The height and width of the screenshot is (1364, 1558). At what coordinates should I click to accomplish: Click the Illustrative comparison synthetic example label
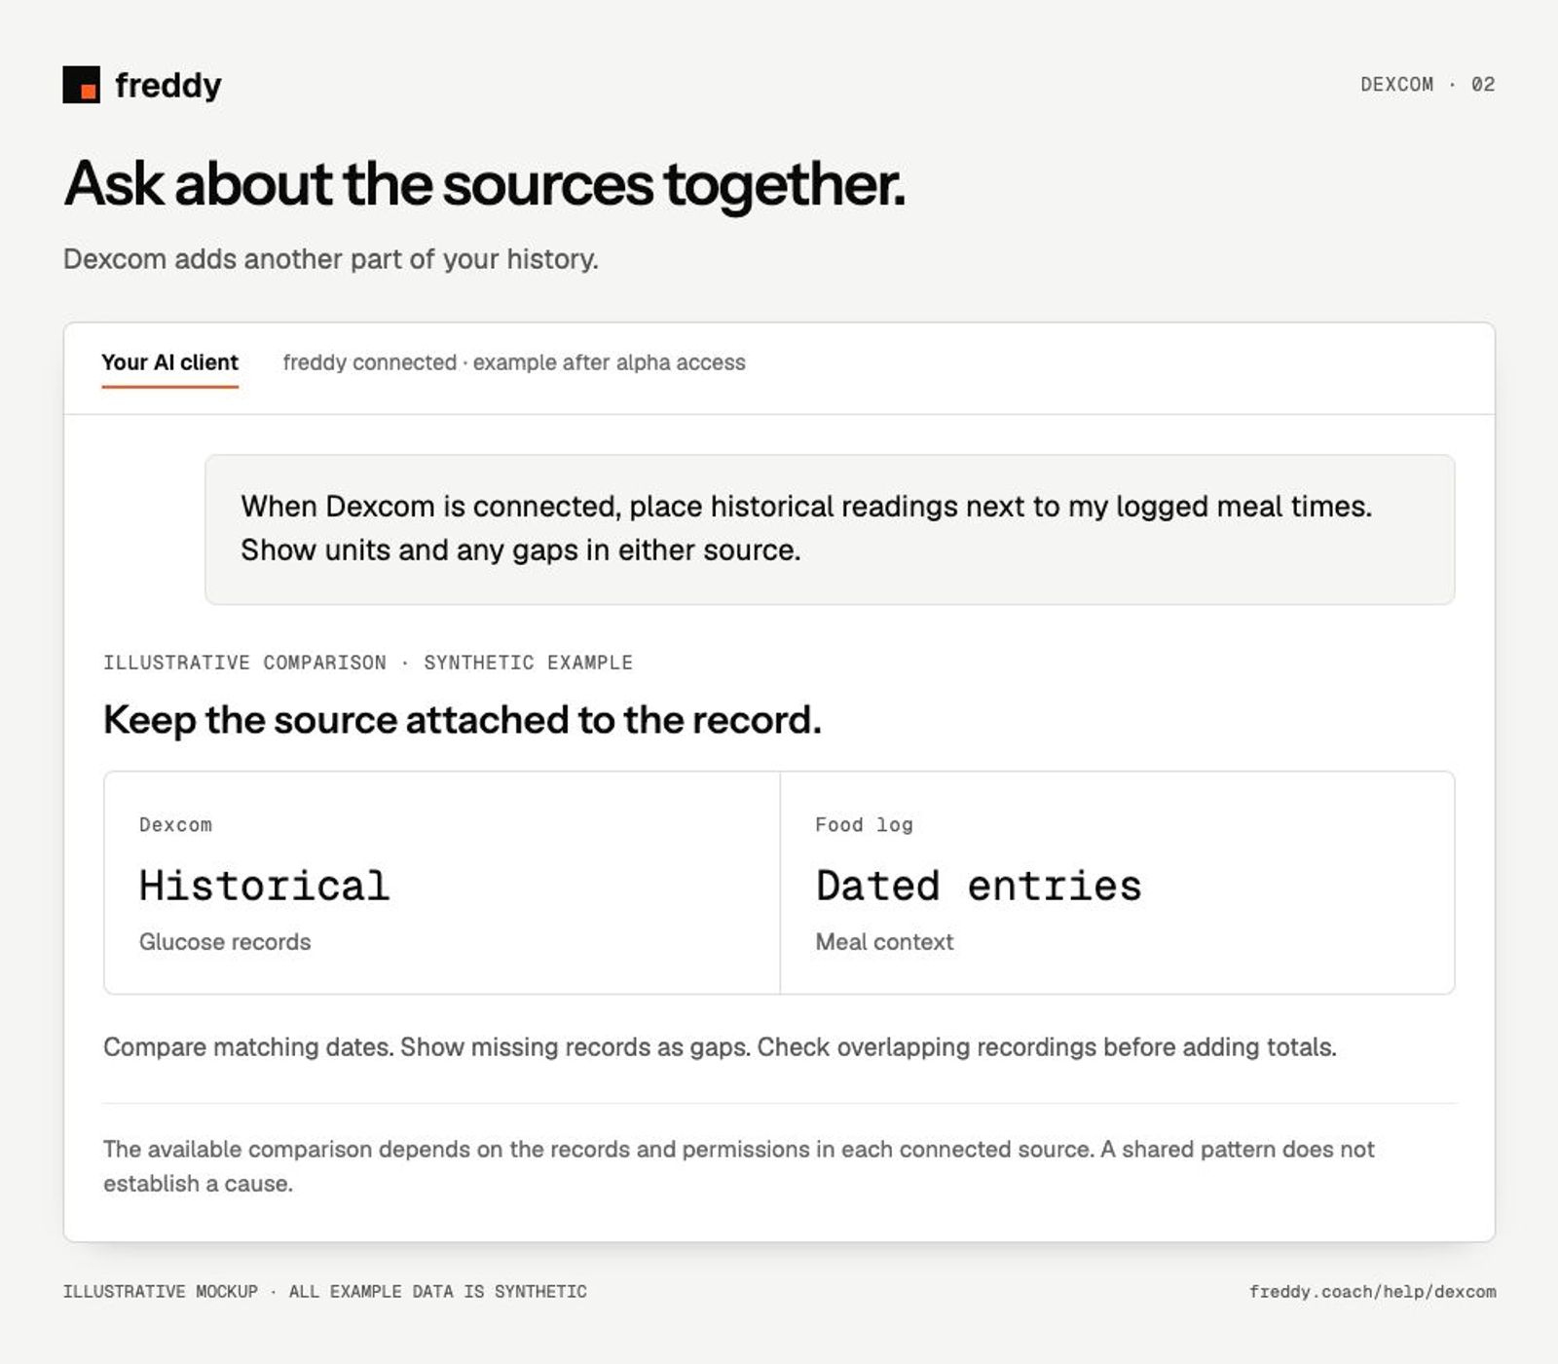(368, 663)
